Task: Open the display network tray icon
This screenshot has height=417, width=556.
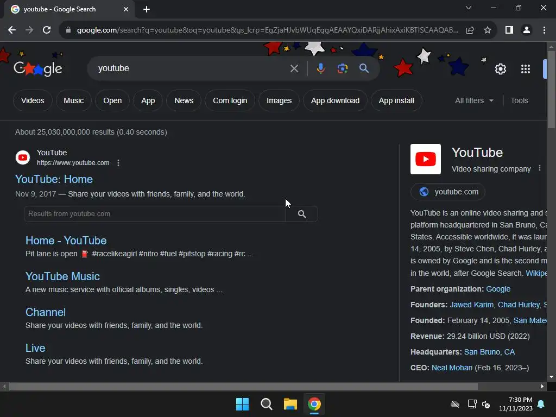Action: pos(472,404)
